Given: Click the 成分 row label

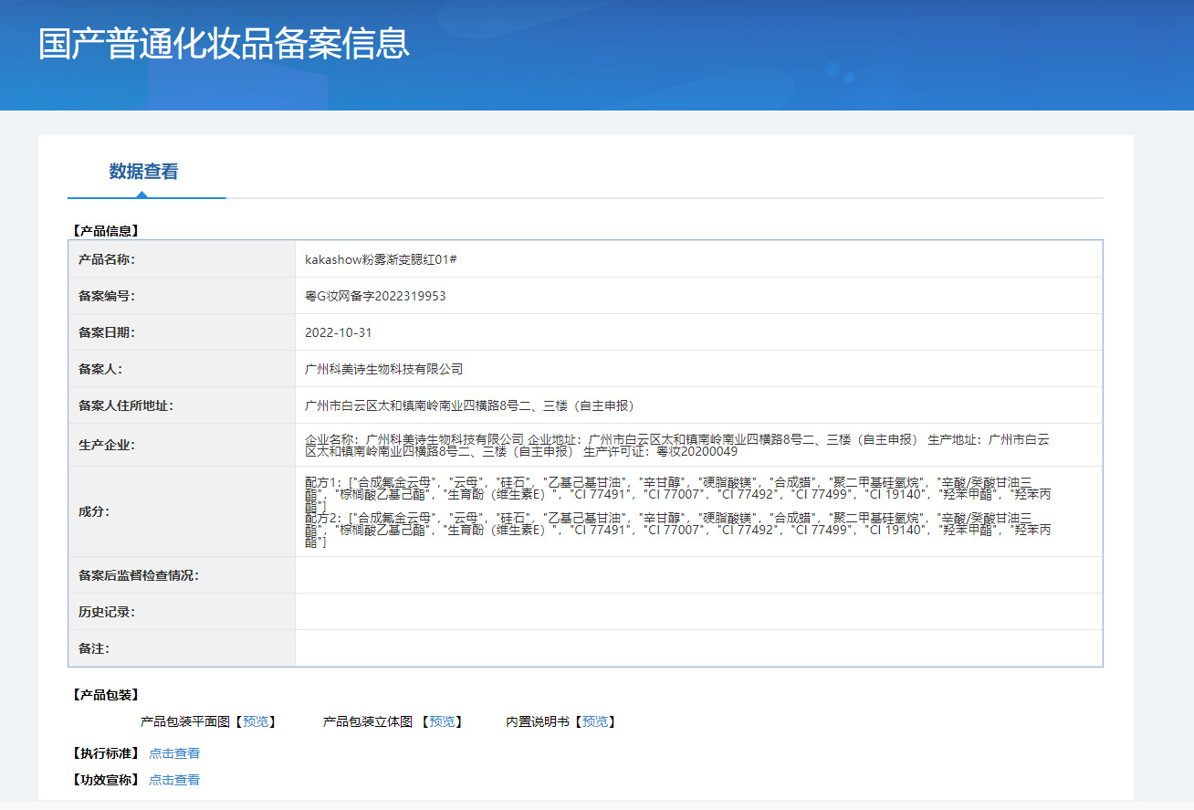Looking at the screenshot, I should pos(94,511).
